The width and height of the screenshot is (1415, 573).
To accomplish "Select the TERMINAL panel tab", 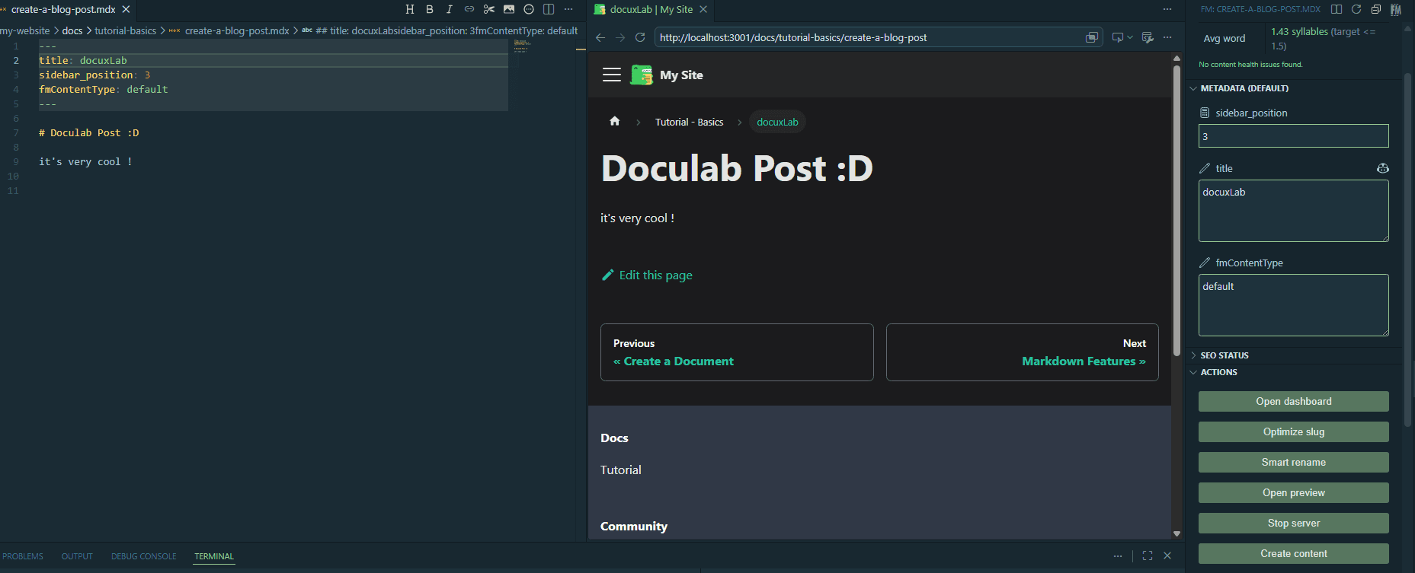I will [214, 556].
